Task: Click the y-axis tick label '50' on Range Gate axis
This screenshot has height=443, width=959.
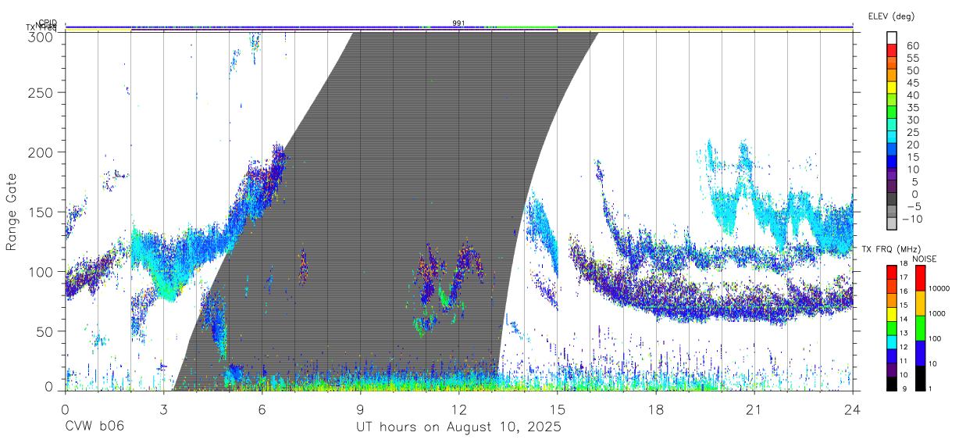Action: point(46,331)
